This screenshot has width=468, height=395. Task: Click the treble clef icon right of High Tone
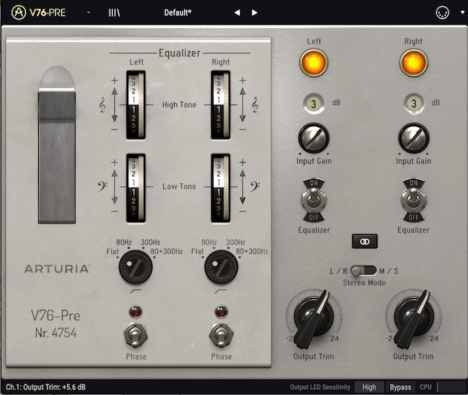tap(255, 105)
